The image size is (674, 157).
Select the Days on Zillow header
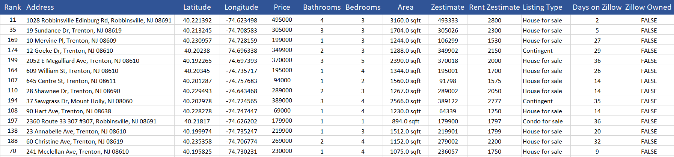point(597,7)
